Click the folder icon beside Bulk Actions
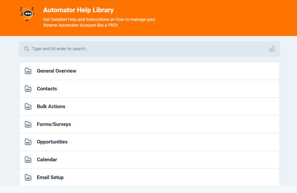297x193 pixels. (x=28, y=106)
